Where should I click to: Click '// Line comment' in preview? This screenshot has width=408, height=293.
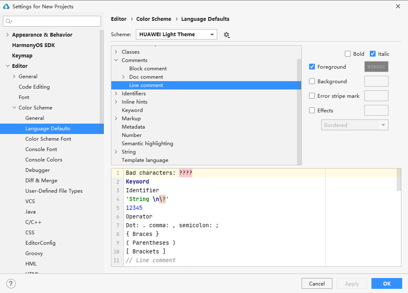151,260
